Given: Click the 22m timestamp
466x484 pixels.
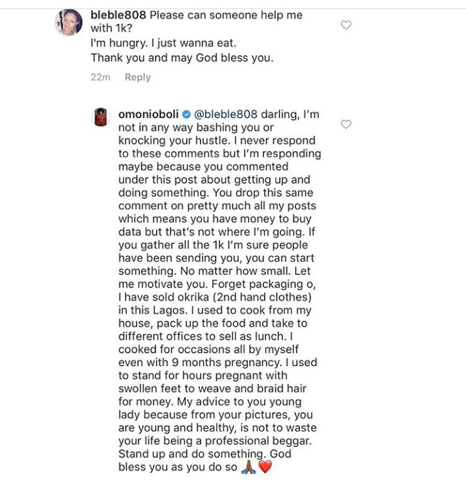Looking at the screenshot, I should pyautogui.click(x=100, y=77).
